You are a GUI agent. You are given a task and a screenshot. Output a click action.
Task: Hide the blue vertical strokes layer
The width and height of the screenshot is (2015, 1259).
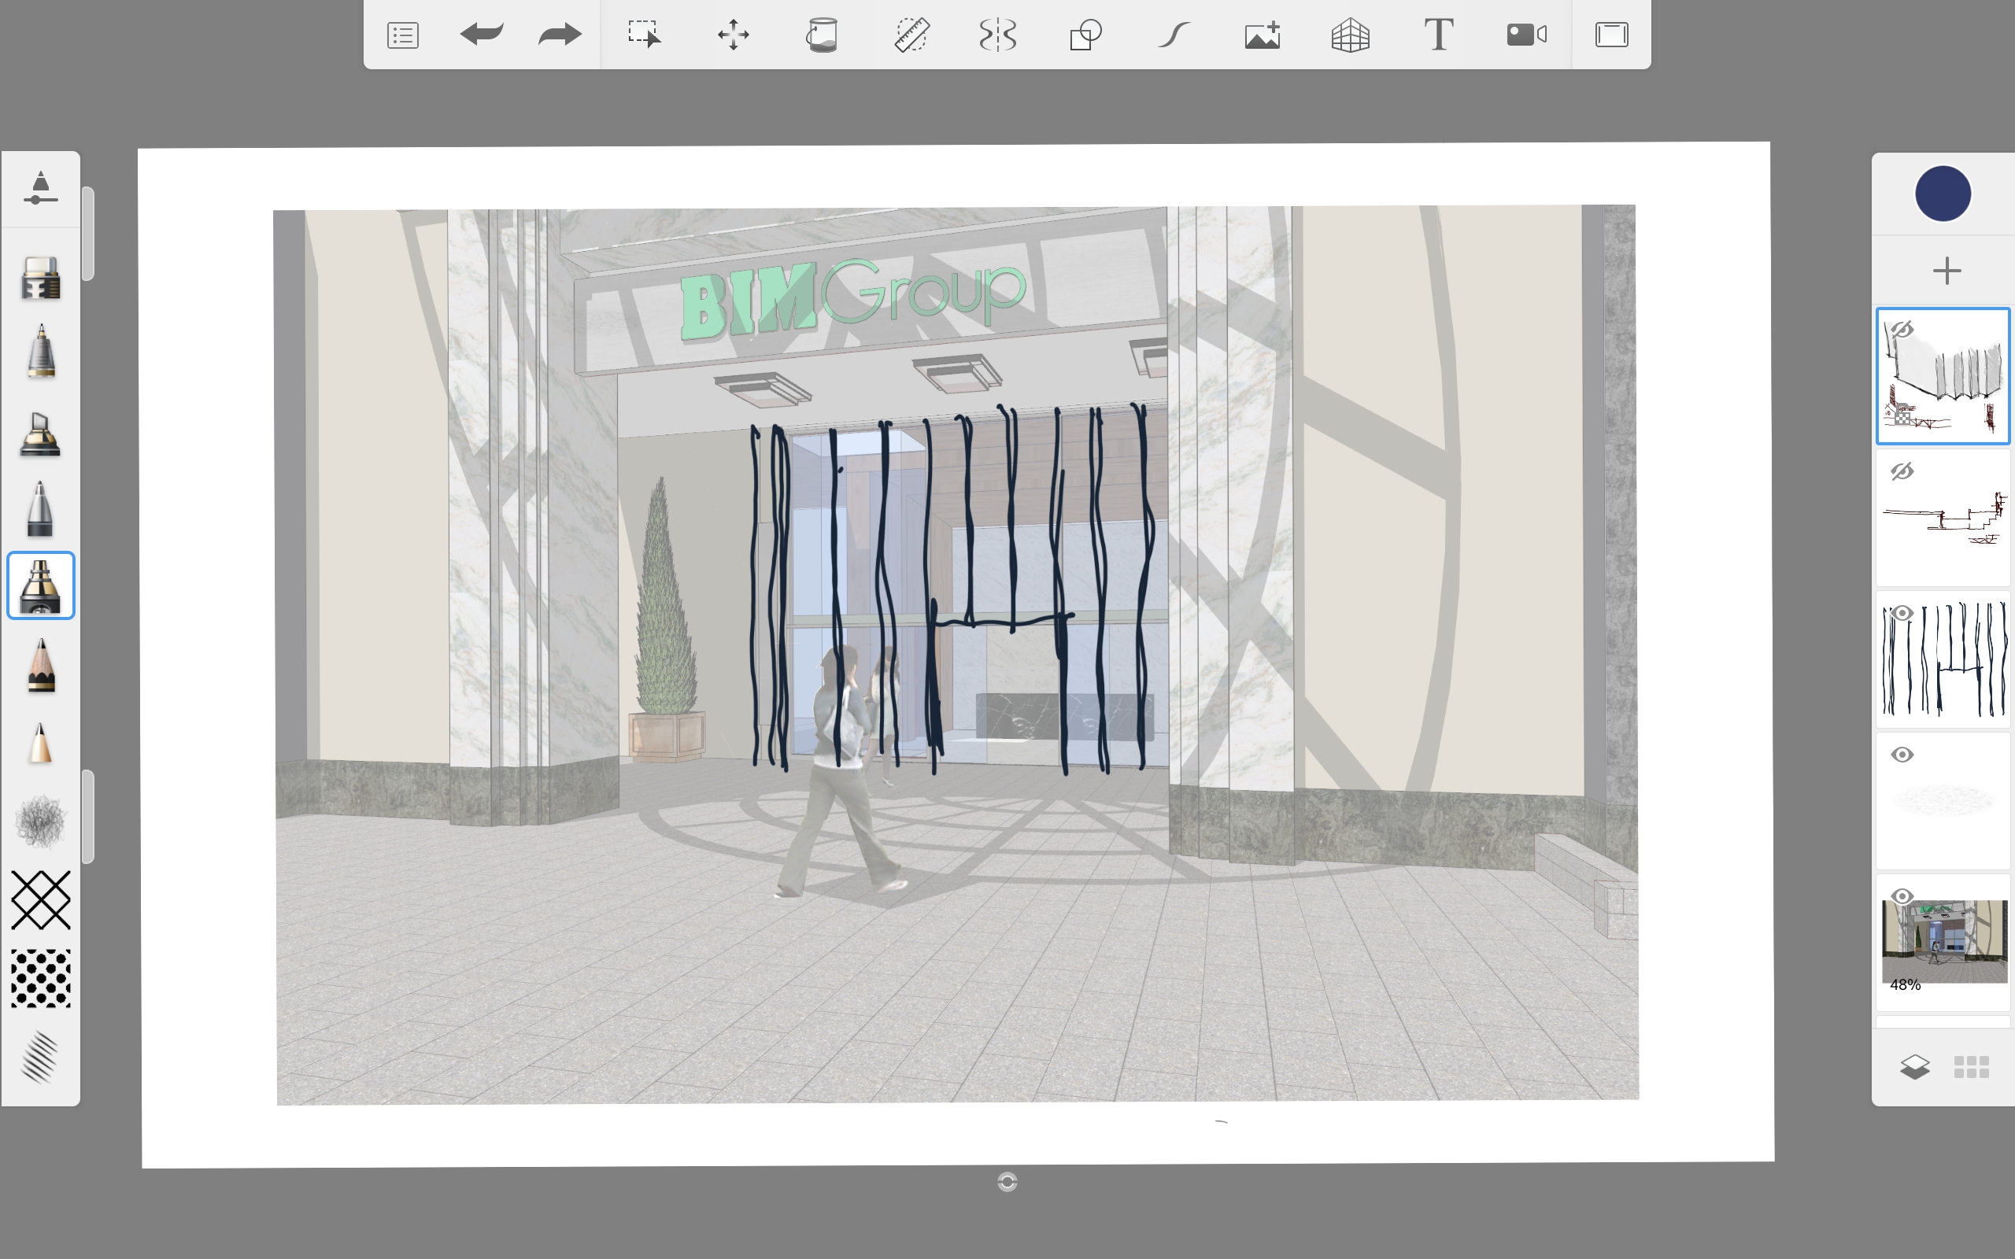pyautogui.click(x=1902, y=614)
